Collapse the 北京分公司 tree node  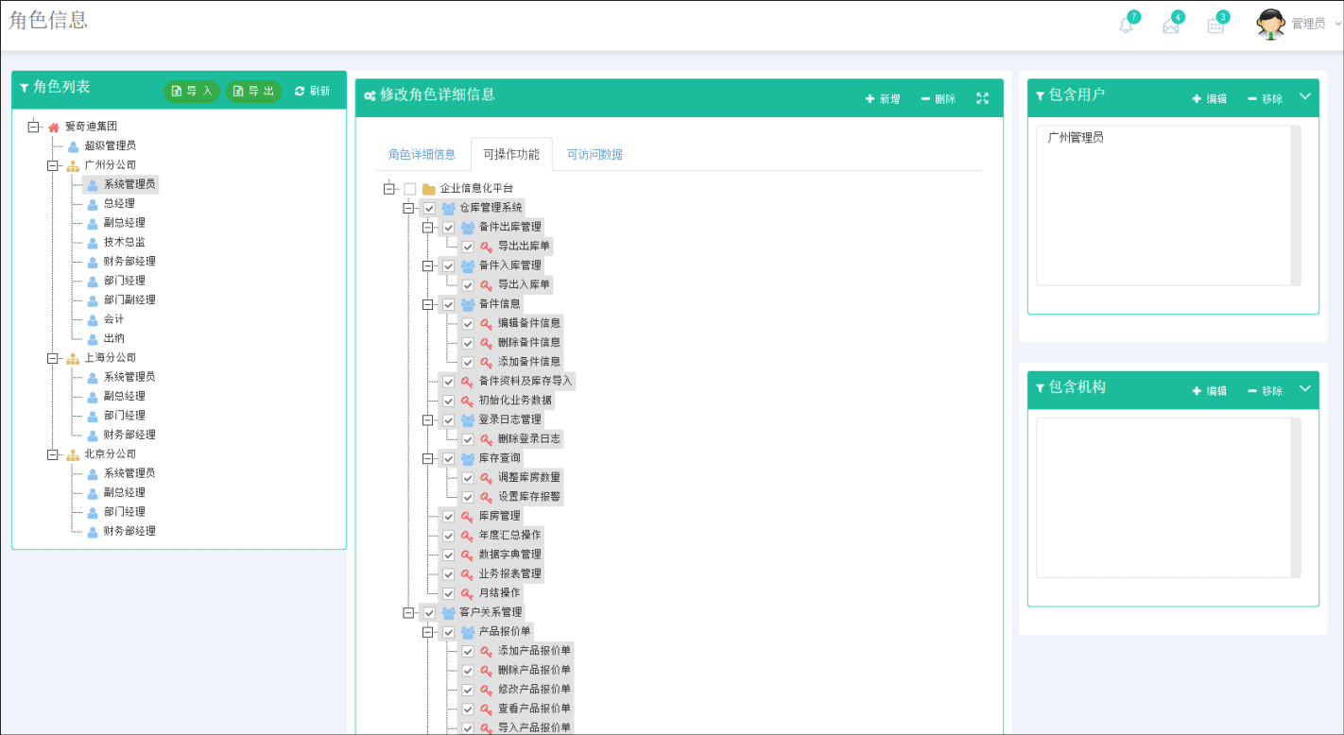53,454
